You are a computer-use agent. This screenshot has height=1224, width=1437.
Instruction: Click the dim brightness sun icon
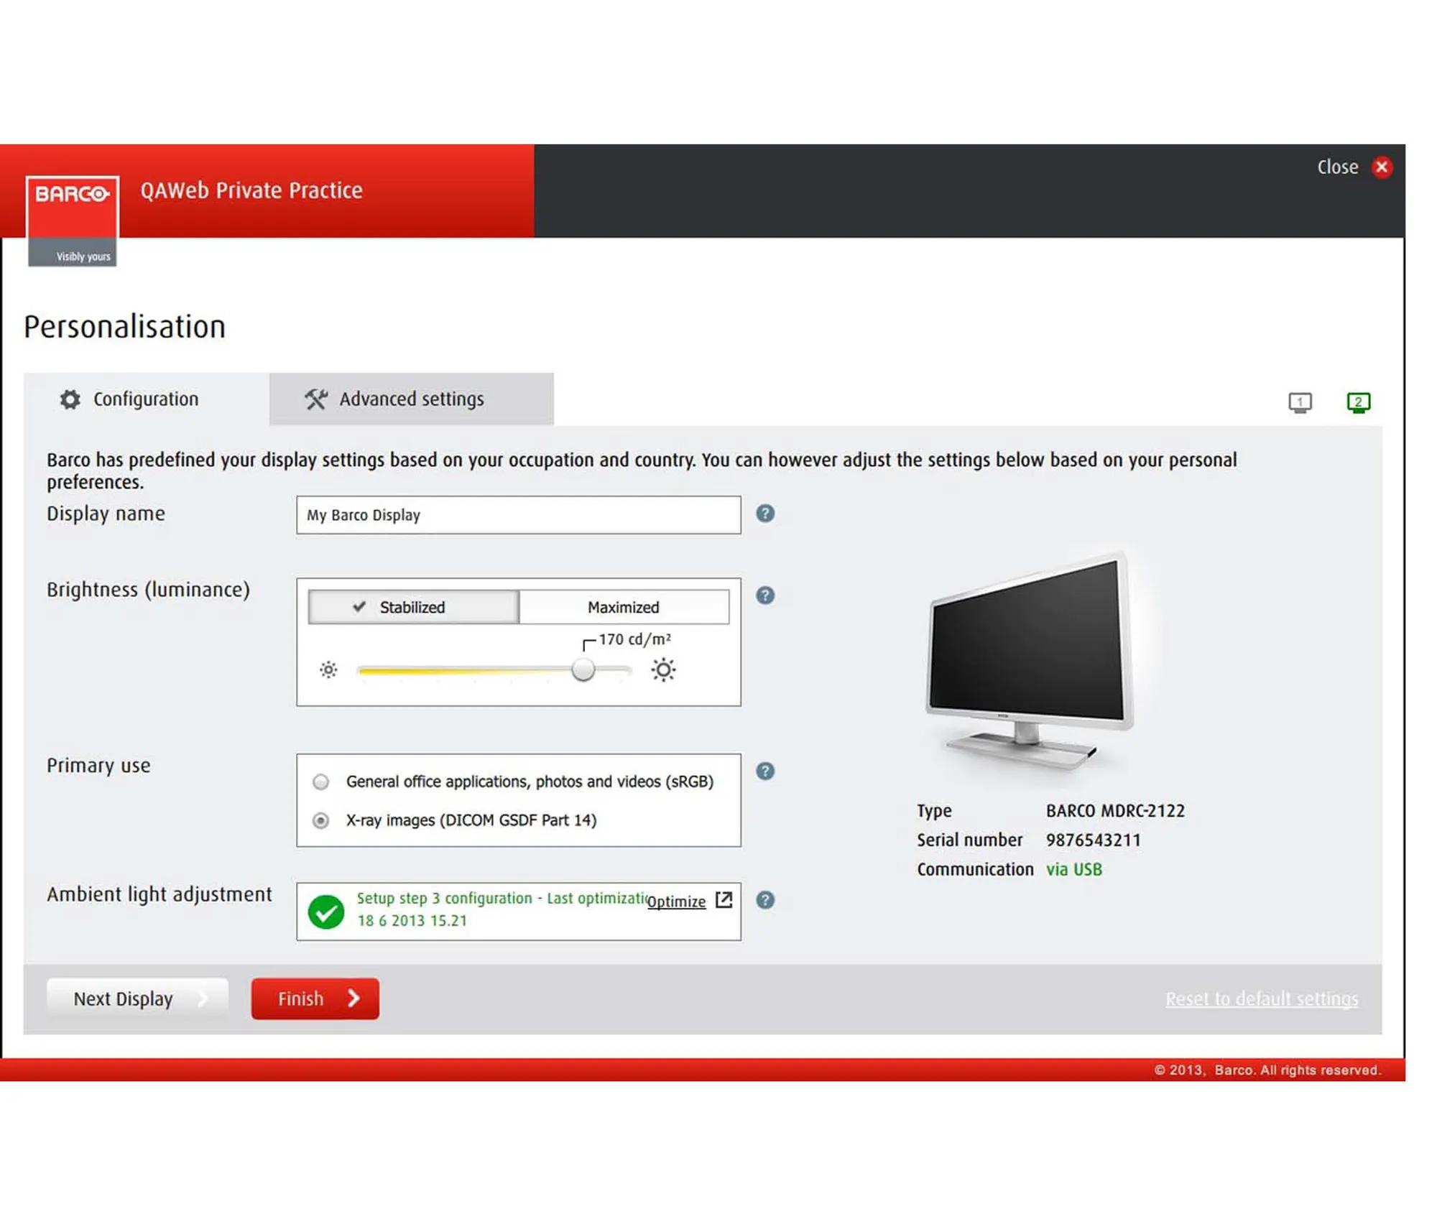coord(328,670)
